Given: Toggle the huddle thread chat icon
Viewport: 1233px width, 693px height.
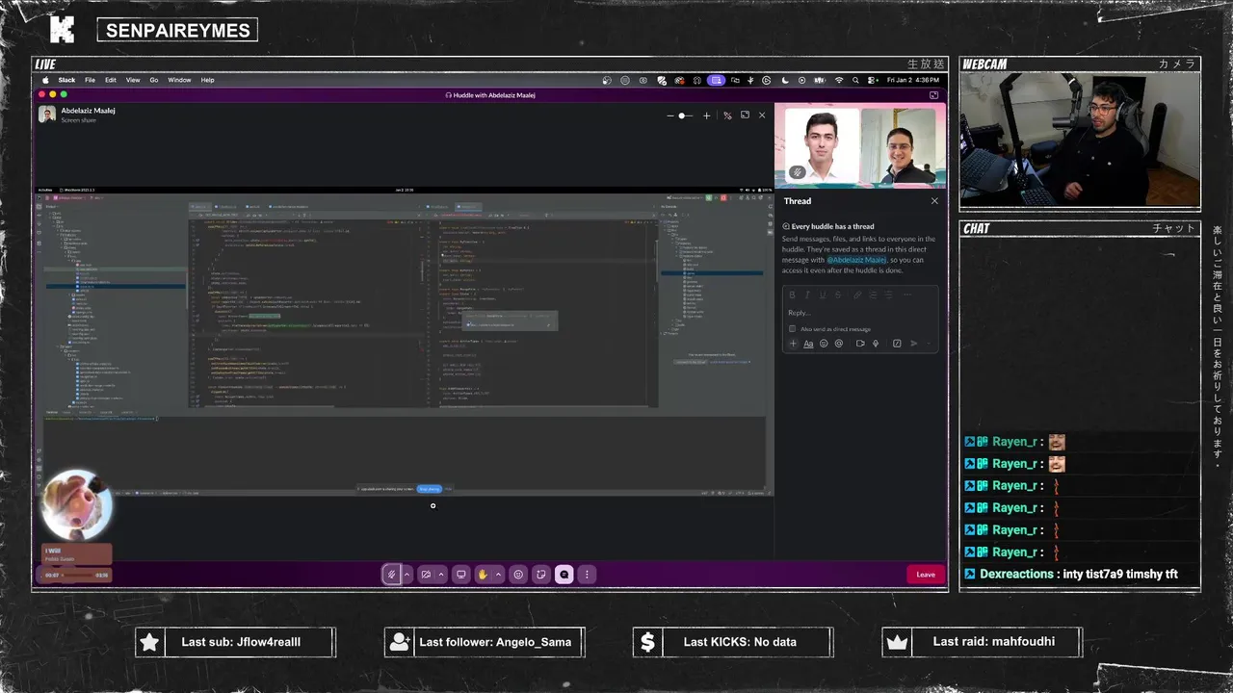Looking at the screenshot, I should [x=564, y=575].
